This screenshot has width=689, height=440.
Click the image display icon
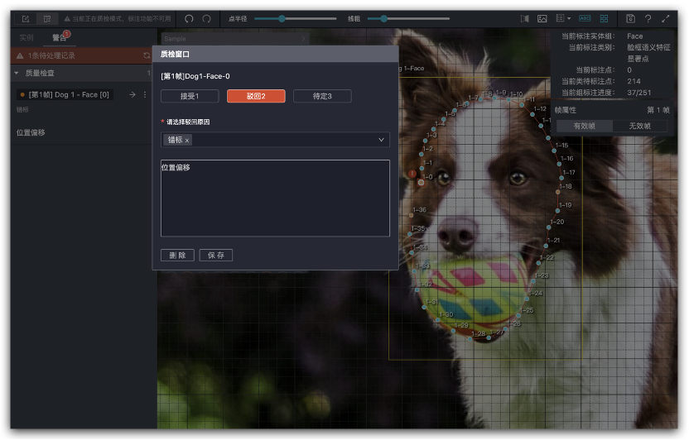542,18
